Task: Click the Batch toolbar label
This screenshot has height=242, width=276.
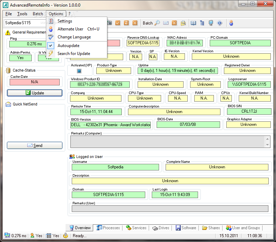Action: click(148, 23)
